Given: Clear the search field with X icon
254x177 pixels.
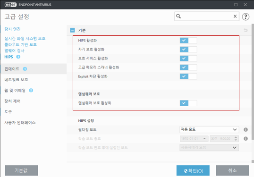Looking at the screenshot, I should (235, 16).
